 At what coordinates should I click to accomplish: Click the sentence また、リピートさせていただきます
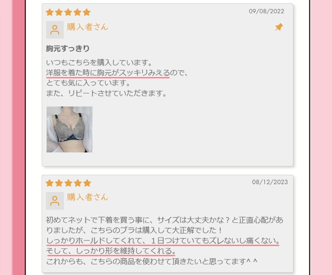tap(107, 93)
